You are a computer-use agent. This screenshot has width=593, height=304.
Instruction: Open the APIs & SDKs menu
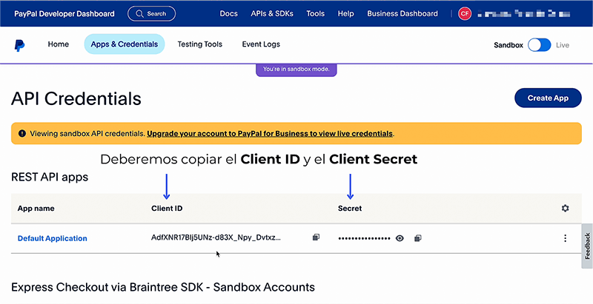click(272, 13)
